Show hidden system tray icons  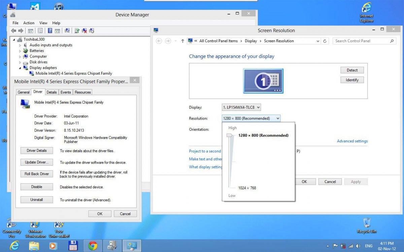tap(328, 246)
